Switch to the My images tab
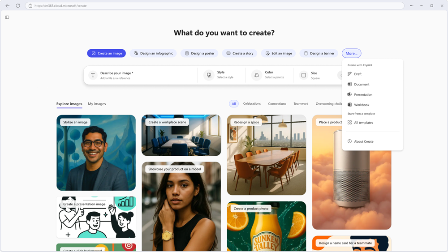 click(x=97, y=104)
